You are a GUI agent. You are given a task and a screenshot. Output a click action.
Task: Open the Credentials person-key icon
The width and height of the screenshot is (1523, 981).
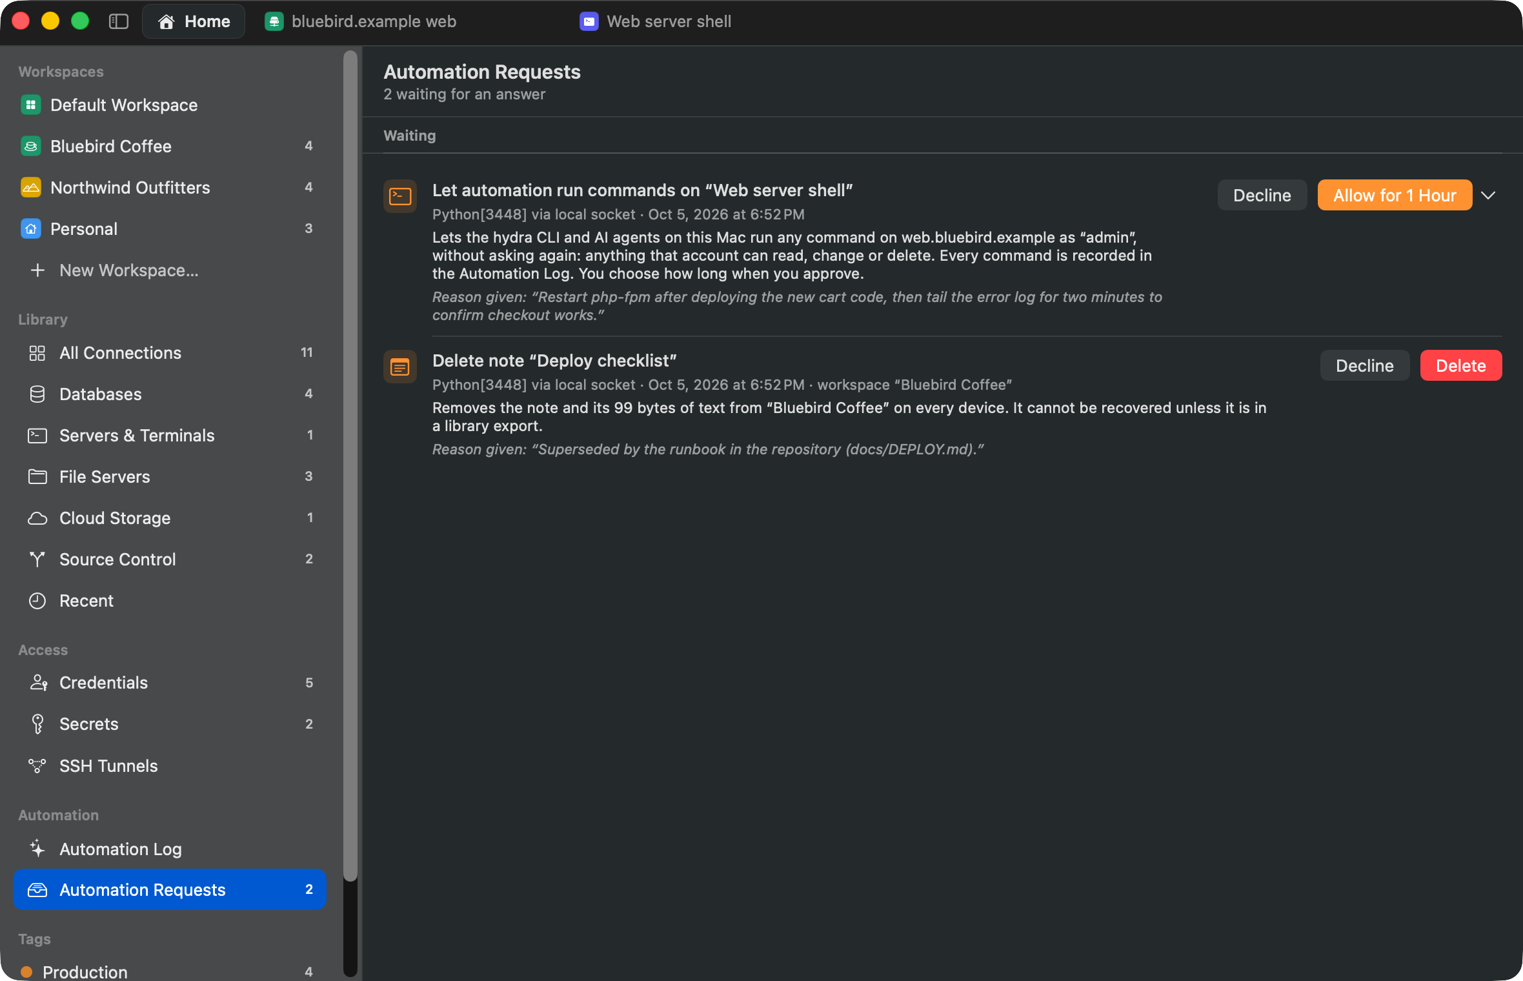point(39,682)
